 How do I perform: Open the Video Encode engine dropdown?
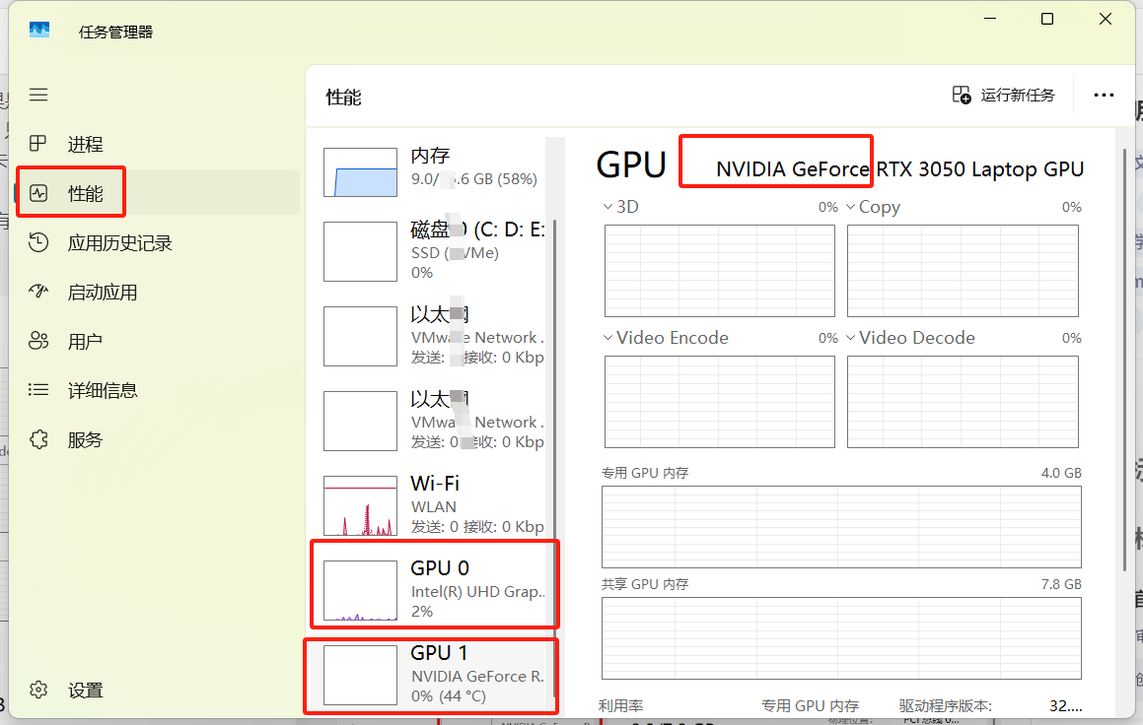[x=607, y=338]
